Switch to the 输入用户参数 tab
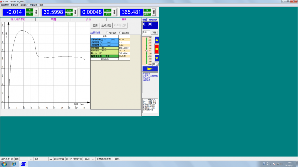Screen dimensions: 298x167 pos(18,19)
